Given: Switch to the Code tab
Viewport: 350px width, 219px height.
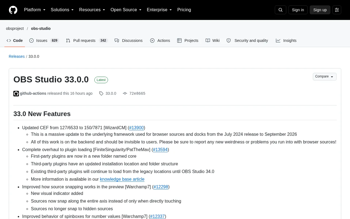Looking at the screenshot, I should [15, 41].
